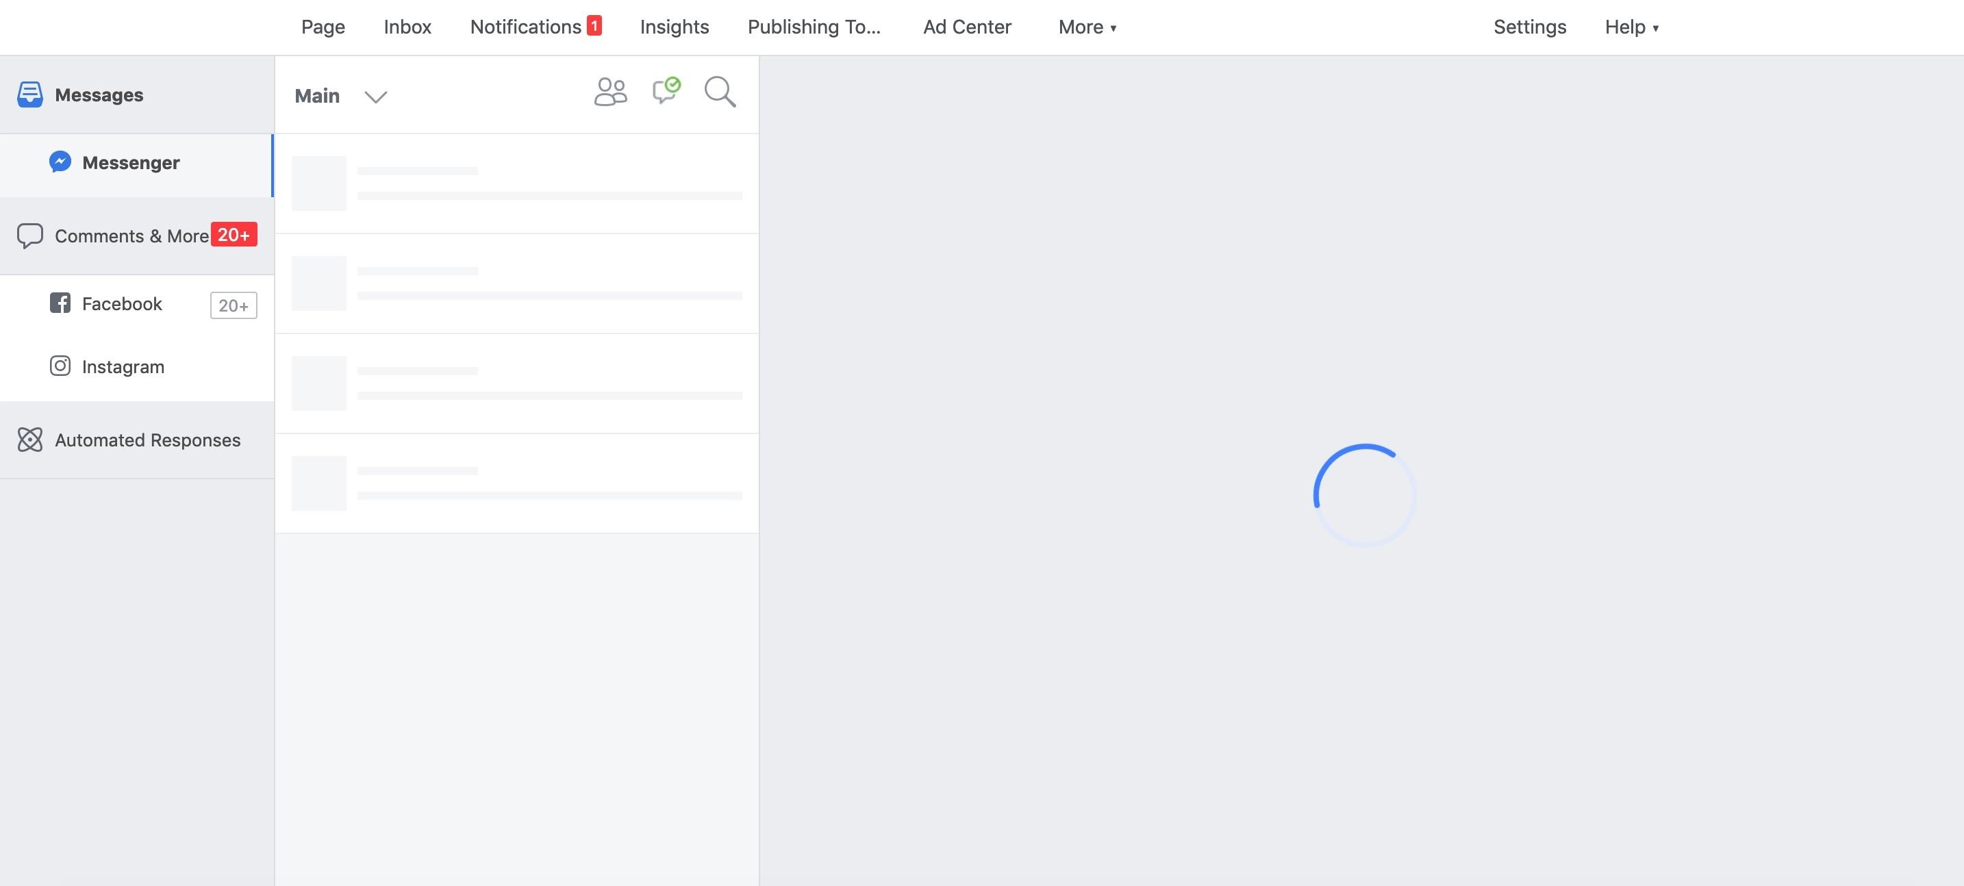This screenshot has height=886, width=1964.
Task: Open the contacts/people list icon
Action: 610,92
